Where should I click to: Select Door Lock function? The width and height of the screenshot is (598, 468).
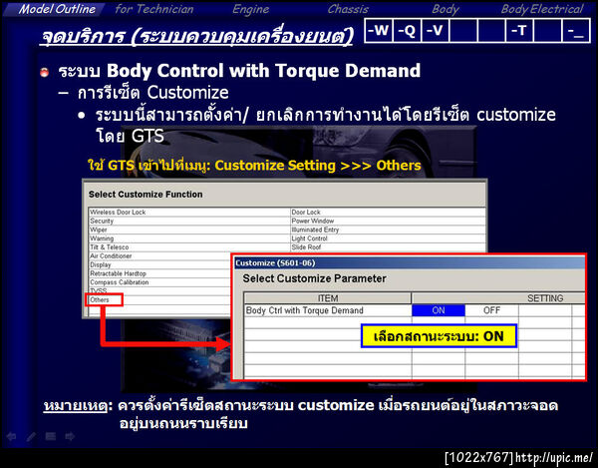point(388,212)
